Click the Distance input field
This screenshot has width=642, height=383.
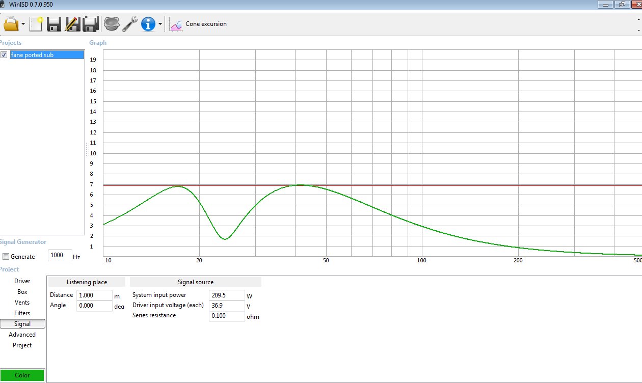(94, 295)
